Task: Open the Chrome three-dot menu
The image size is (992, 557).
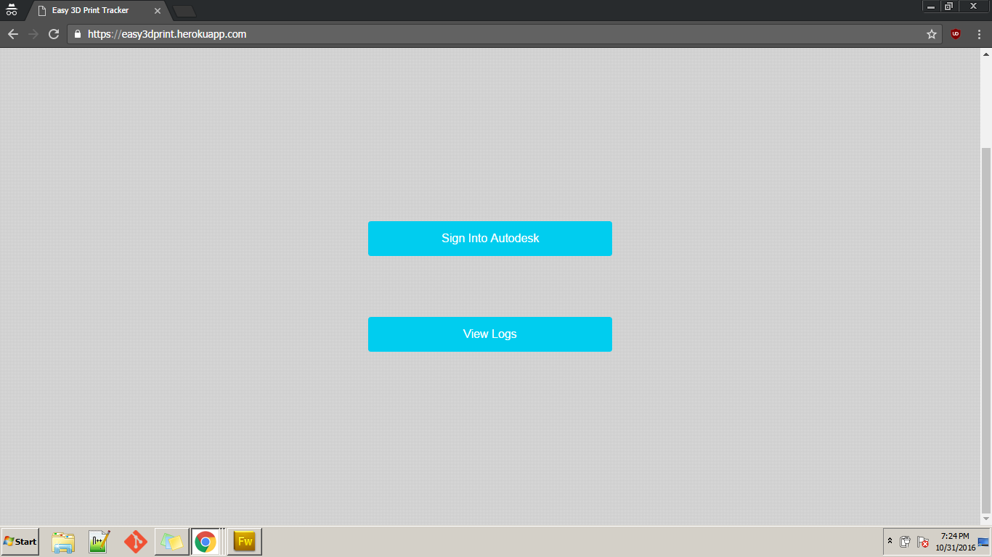Action: pos(979,34)
